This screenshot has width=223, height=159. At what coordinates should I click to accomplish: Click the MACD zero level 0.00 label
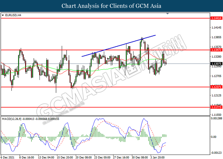click(x=214, y=137)
